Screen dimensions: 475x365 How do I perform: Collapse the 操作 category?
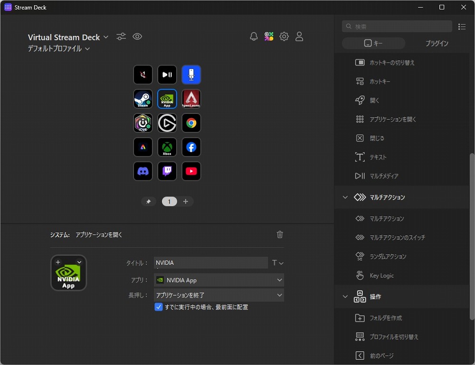click(x=345, y=297)
